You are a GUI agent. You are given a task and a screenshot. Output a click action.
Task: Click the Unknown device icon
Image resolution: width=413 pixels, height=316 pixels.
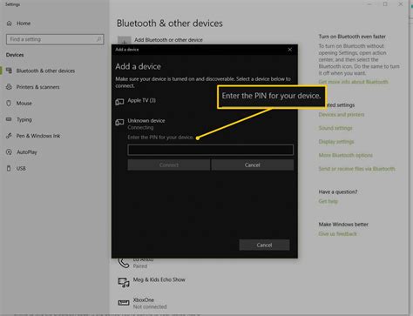tap(119, 122)
